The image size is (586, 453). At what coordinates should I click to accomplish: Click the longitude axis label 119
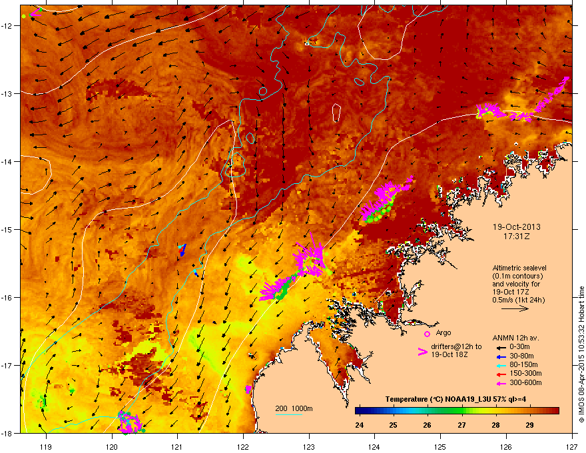coord(45,446)
